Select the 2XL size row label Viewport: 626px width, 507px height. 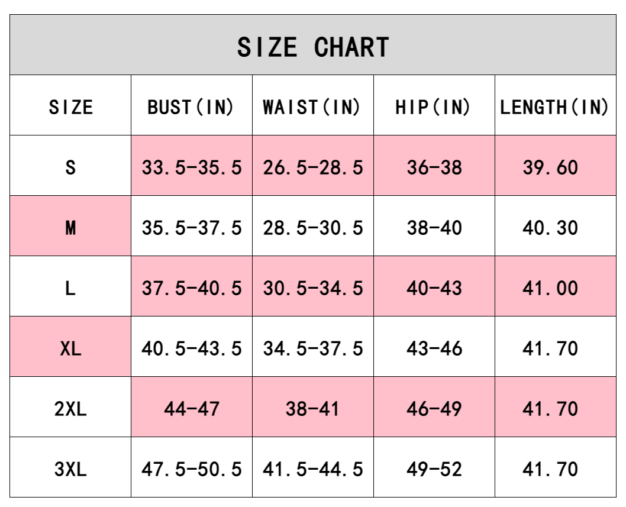pos(70,409)
